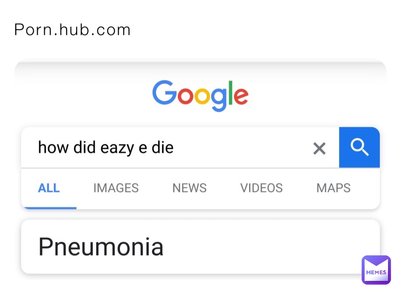Clear the search query with the X icon
This screenshot has height=292, width=401.
point(319,149)
